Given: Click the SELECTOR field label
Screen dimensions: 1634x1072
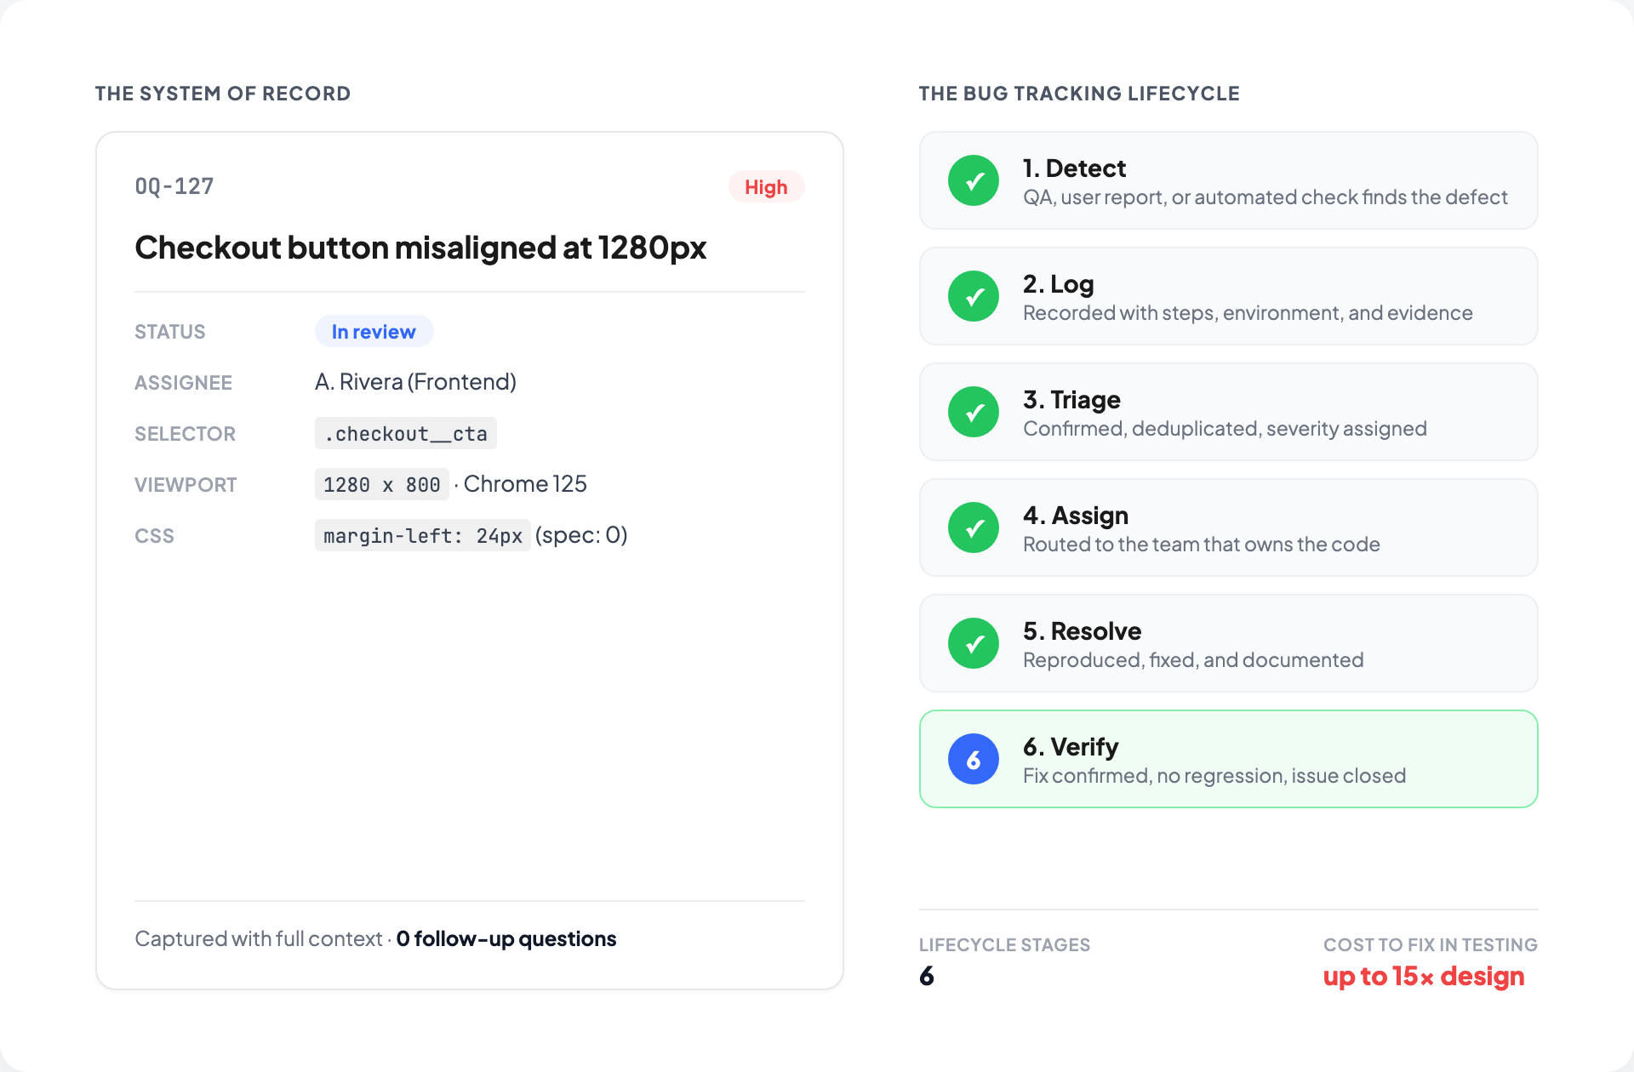Looking at the screenshot, I should pyautogui.click(x=185, y=434).
